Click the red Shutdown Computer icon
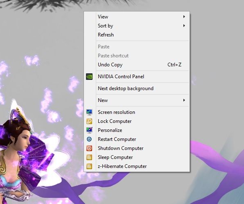The image size is (244, 204). click(89, 148)
